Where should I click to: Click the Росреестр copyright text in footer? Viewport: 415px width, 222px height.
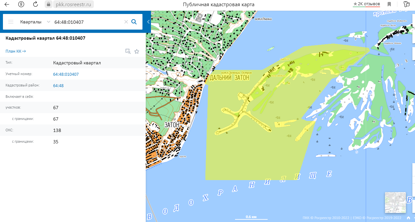click(352, 218)
